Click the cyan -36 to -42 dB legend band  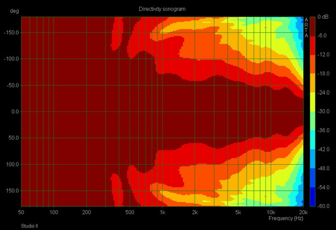[312, 140]
